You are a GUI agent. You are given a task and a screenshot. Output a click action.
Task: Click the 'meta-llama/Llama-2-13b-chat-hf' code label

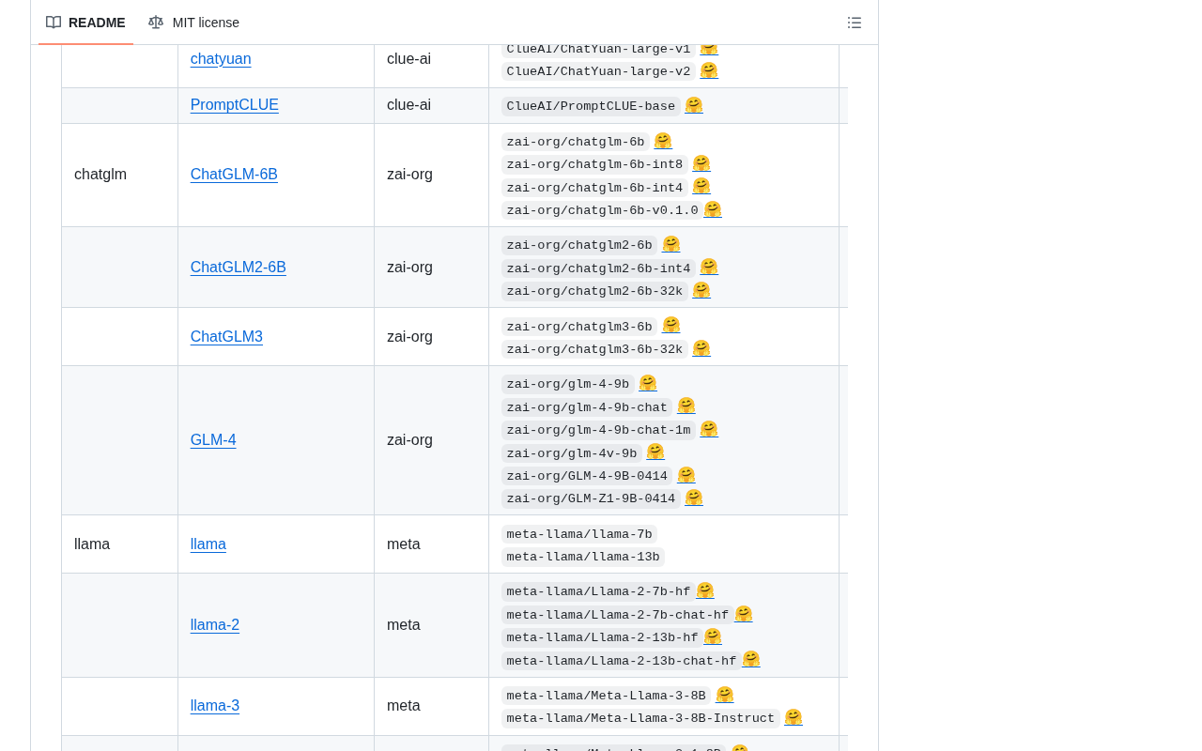pyautogui.click(x=622, y=661)
